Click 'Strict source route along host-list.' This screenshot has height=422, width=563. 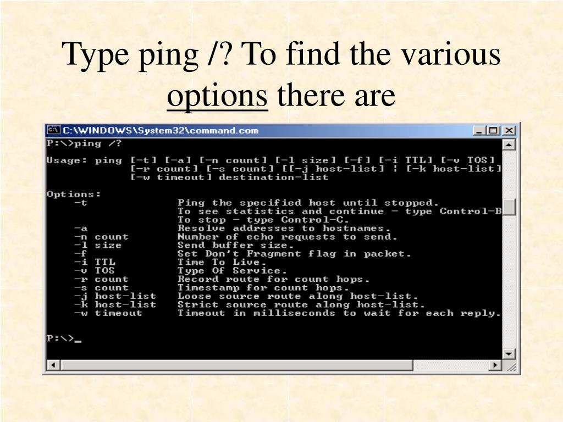301,304
